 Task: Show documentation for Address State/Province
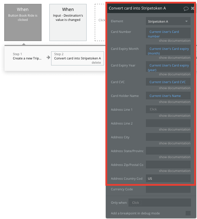point(175,157)
